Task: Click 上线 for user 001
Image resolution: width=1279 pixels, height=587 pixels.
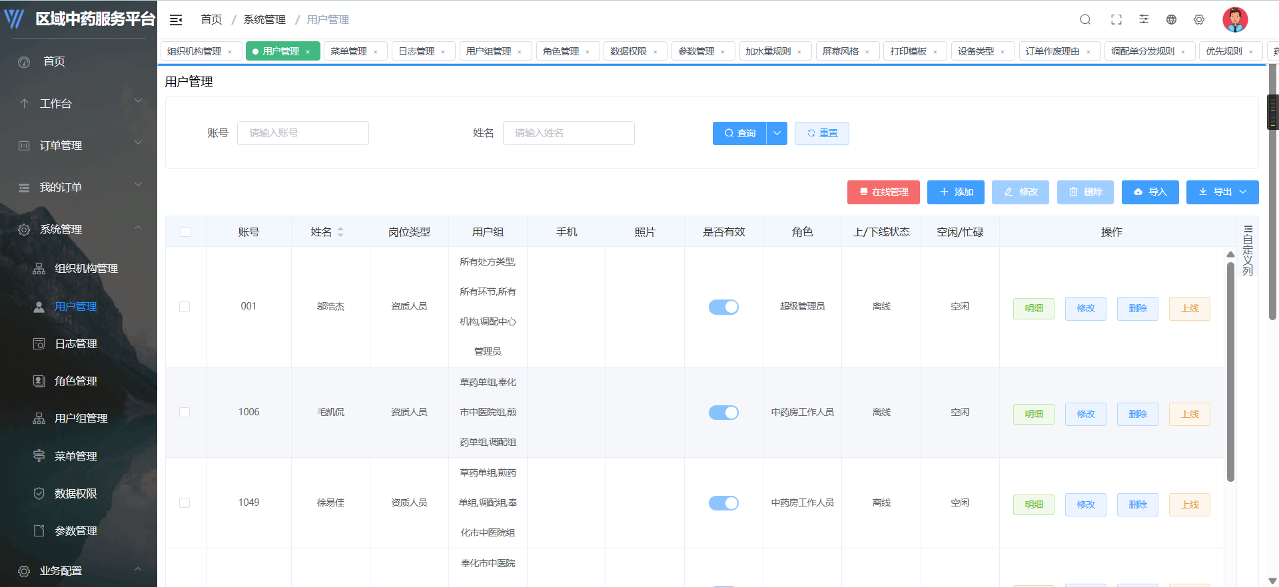Action: (x=1190, y=308)
